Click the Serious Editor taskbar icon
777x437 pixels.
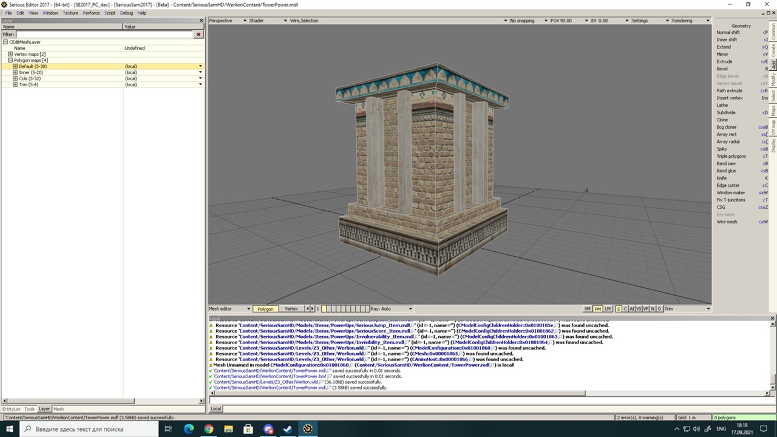click(308, 429)
